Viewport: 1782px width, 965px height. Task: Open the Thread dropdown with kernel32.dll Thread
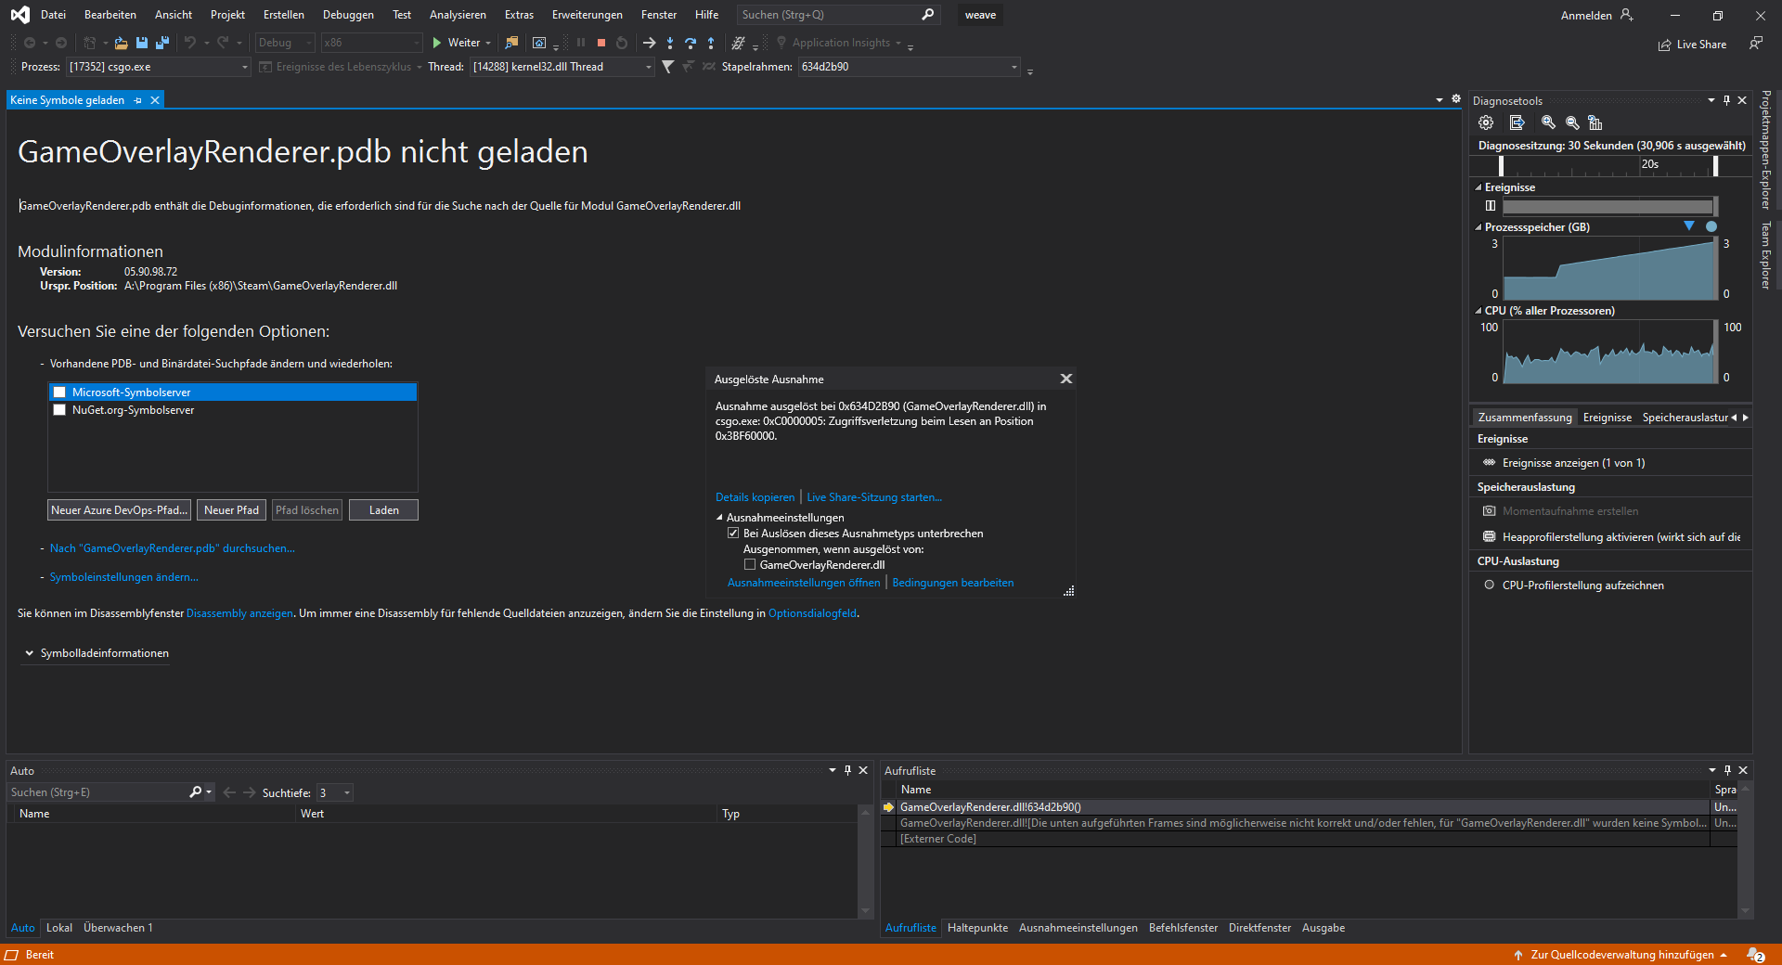[x=562, y=67]
